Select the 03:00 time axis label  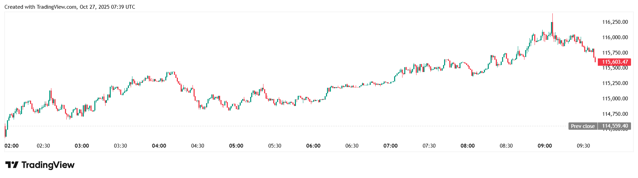coord(82,146)
